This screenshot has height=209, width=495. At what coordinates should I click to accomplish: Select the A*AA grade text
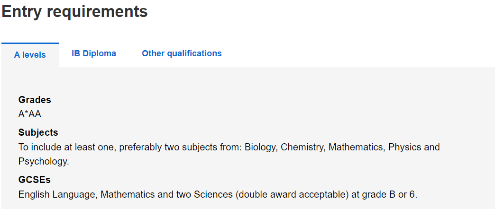(30, 114)
